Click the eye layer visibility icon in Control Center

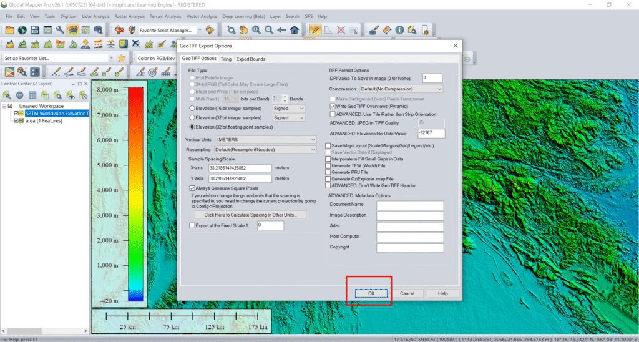71,95
